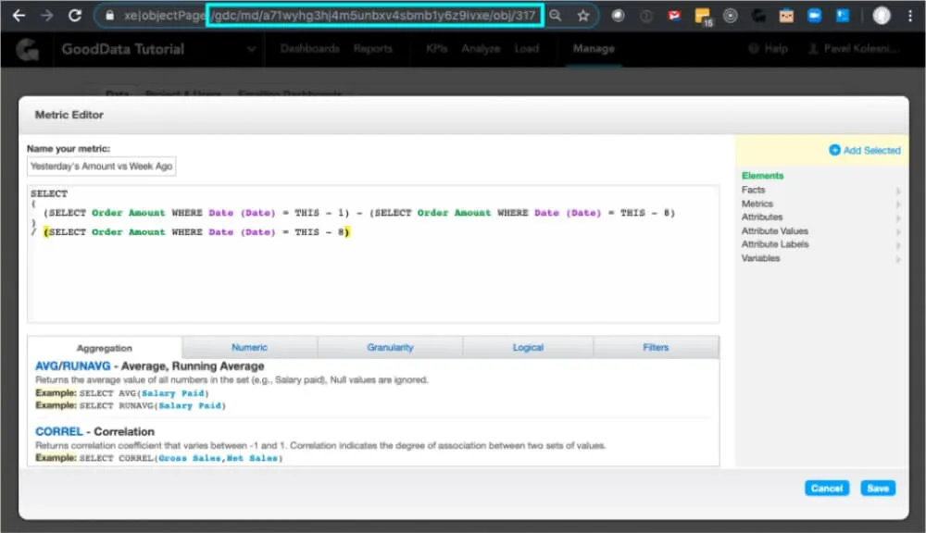Open the GoodData Tutorial project dropdown
Screen dimensions: 926x533
coord(251,49)
